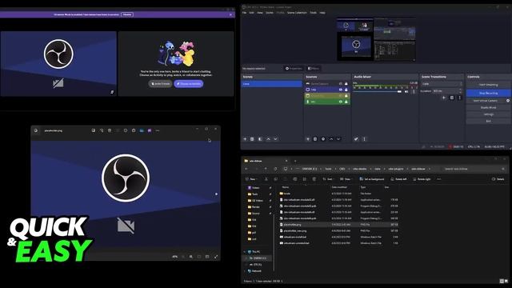
Task: Toggle visibility of blue-highlighted source row
Action: click(x=341, y=90)
